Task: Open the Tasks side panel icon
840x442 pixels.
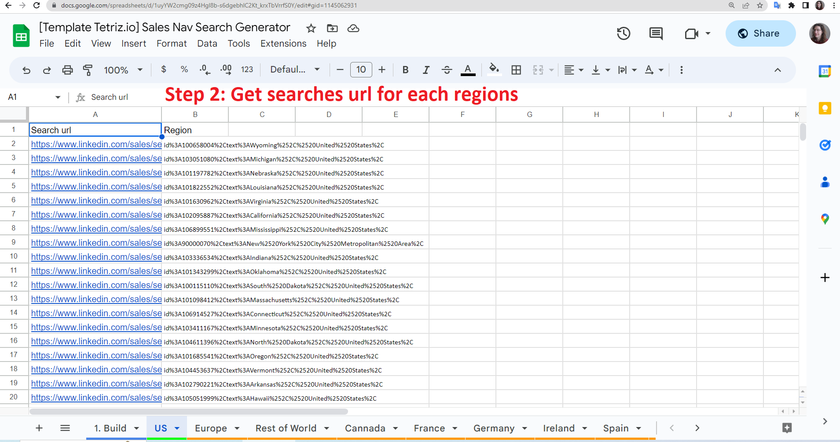Action: 825,145
